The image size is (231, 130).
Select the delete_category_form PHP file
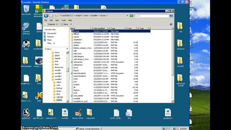point(83,48)
